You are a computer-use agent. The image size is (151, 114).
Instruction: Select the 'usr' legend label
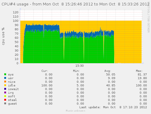(11, 78)
